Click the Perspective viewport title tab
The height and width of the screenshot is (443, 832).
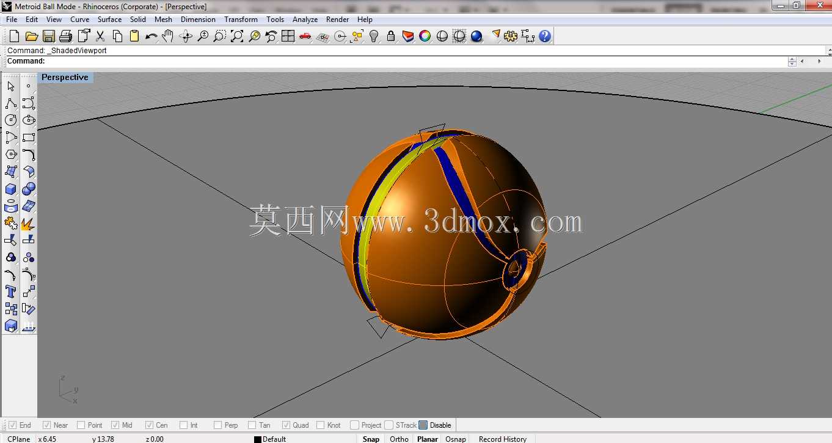(x=65, y=78)
